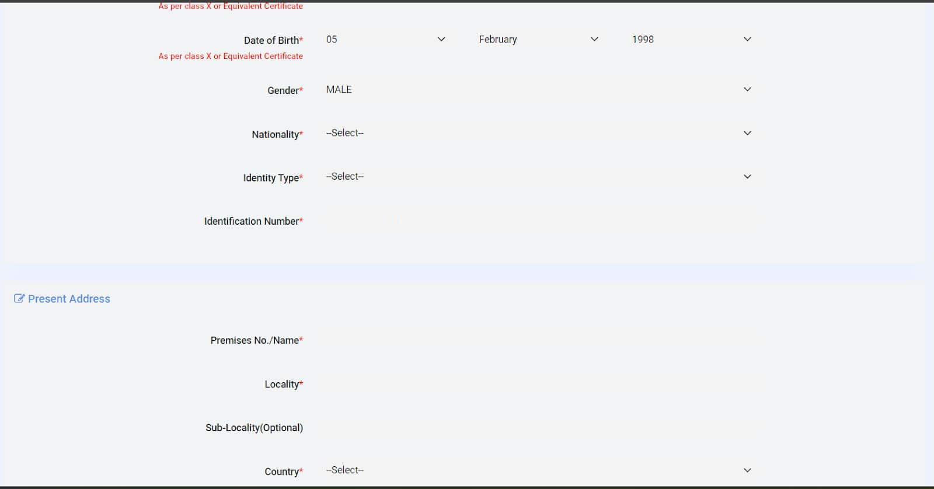Click the Present Address section heading
The height and width of the screenshot is (489, 934).
coord(69,299)
